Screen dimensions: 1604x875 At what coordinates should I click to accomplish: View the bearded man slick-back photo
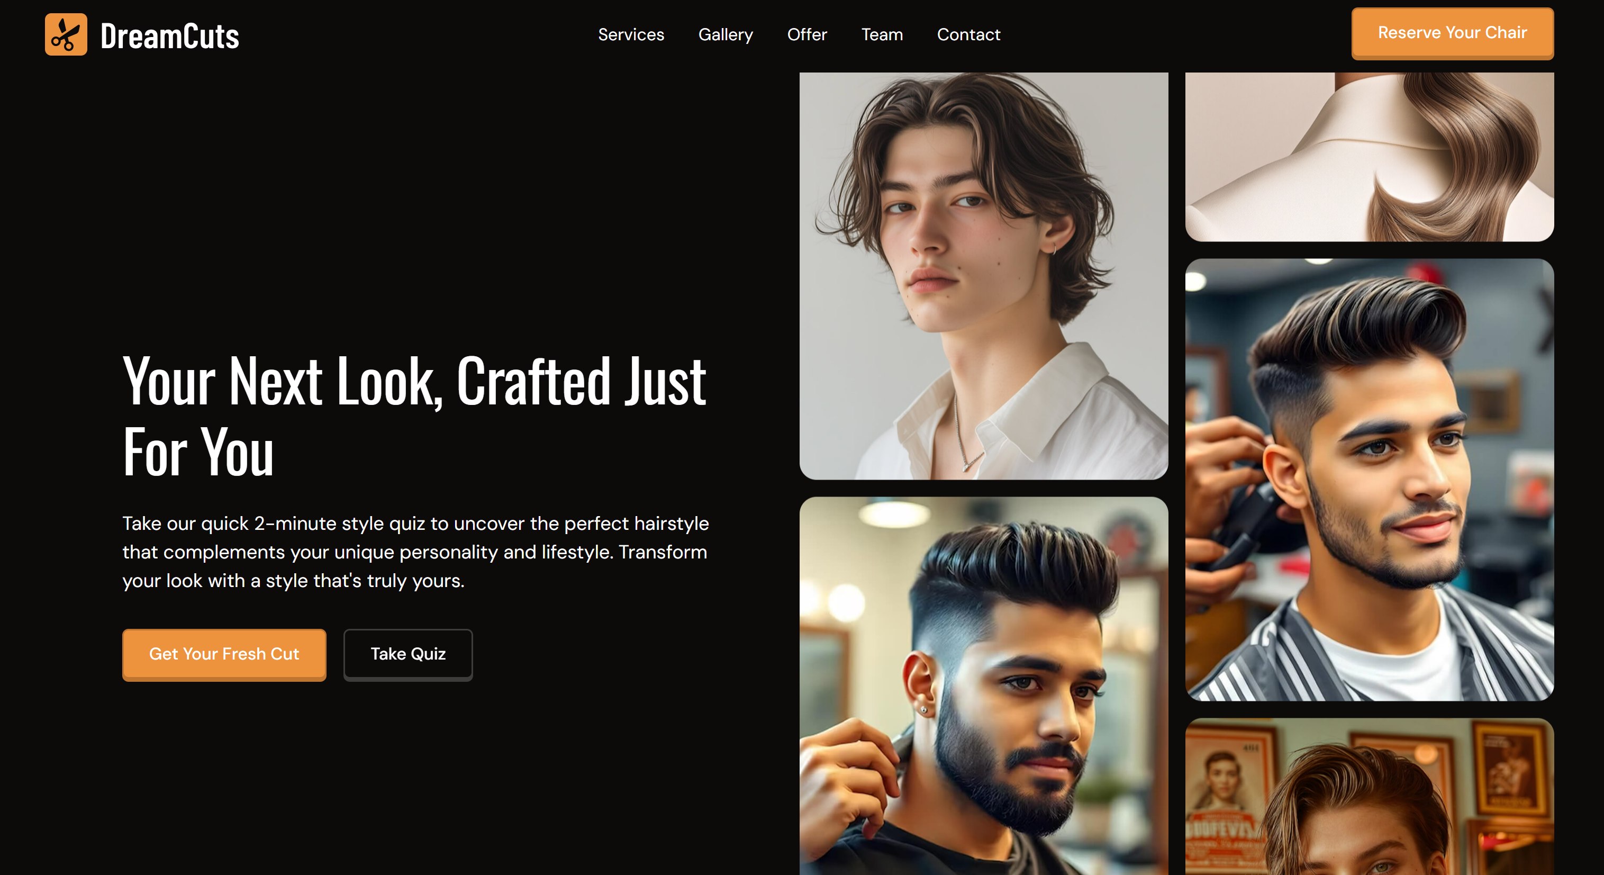click(983, 685)
